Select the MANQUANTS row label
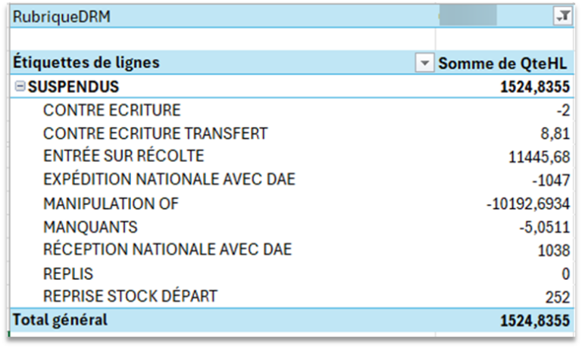The image size is (582, 348). coord(90,227)
